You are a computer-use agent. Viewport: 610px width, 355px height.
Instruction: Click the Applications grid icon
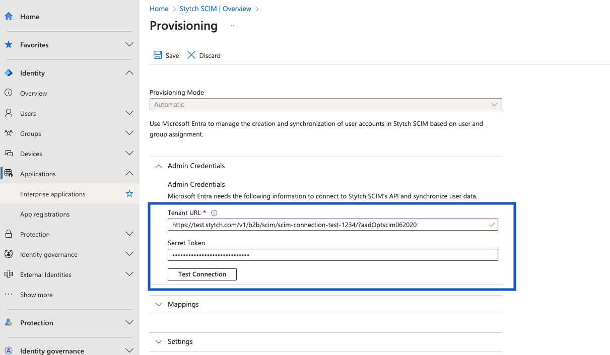coord(8,173)
